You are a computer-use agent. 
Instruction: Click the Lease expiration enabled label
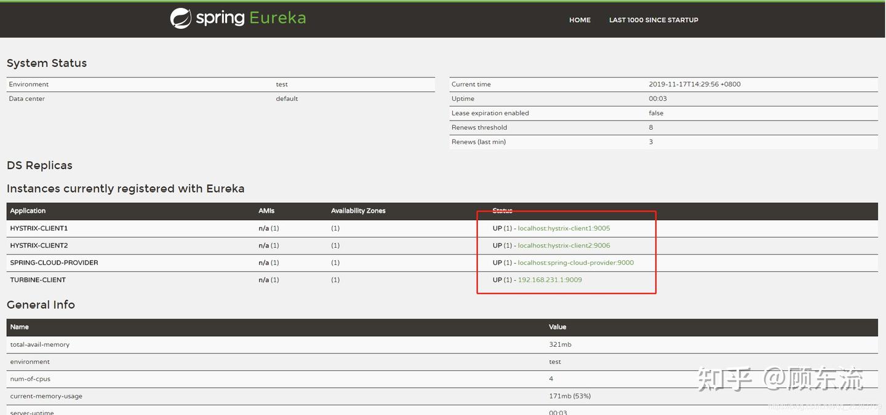(490, 113)
